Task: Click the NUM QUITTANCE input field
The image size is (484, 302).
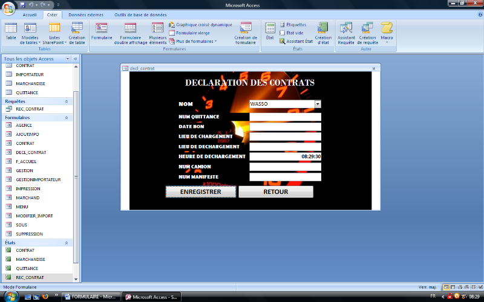Action: [x=285, y=117]
